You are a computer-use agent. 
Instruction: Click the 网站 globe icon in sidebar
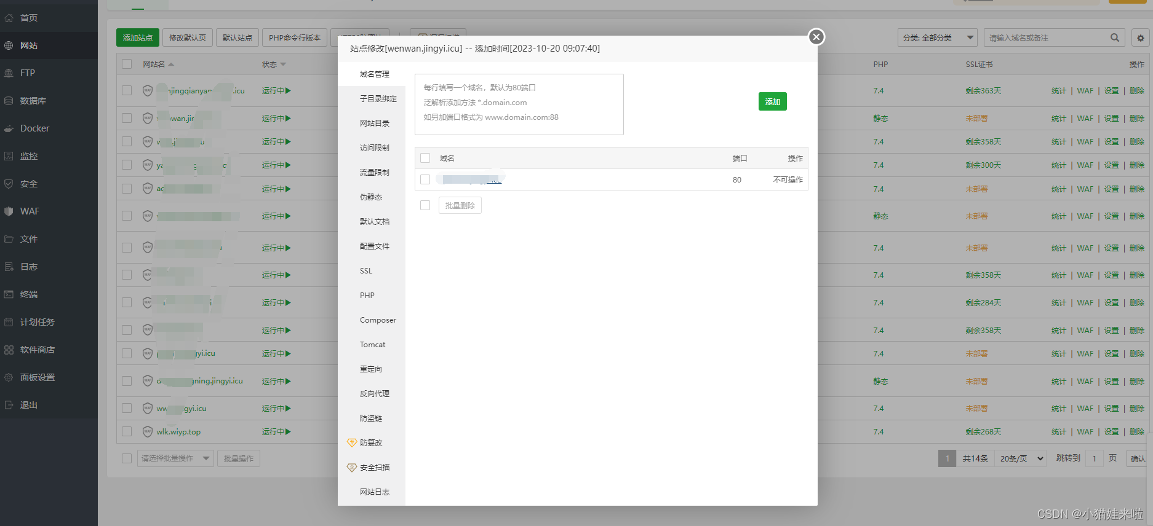point(9,45)
